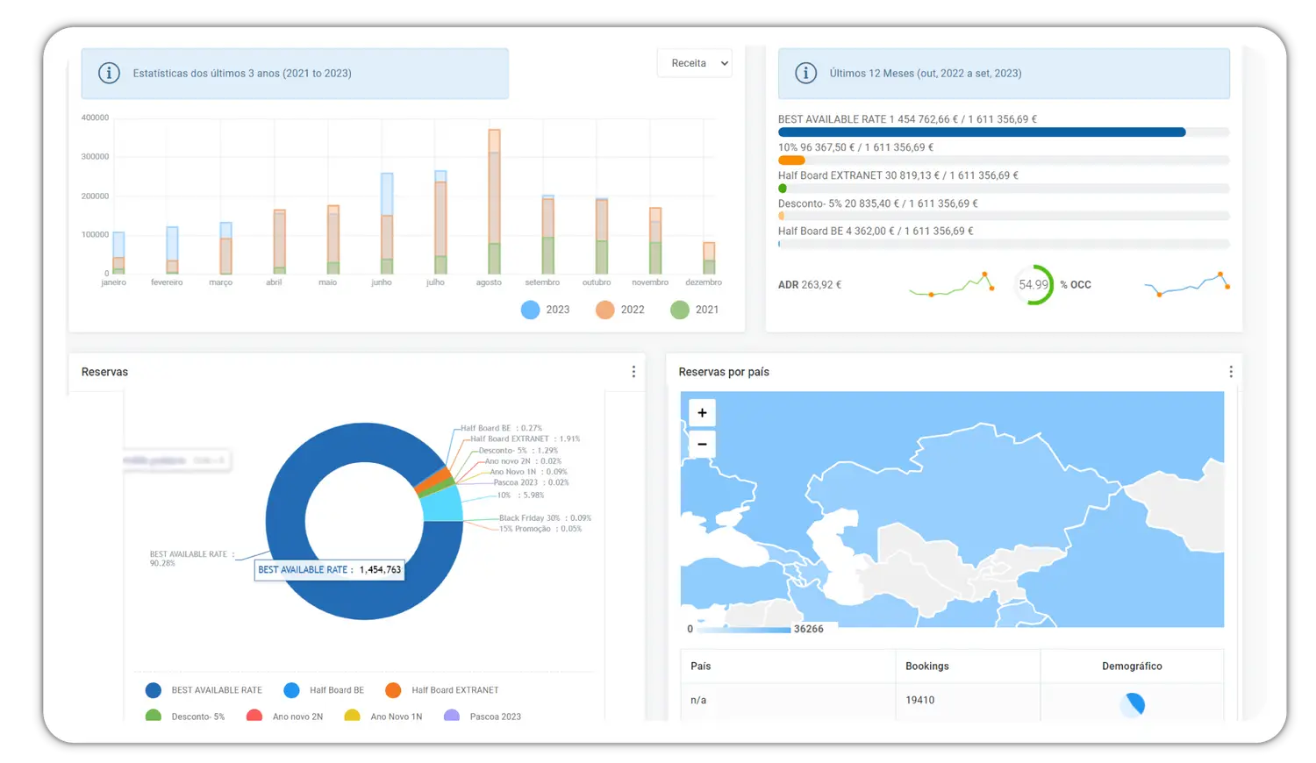The height and width of the screenshot is (763, 1316).
Task: Sort table by Bookings column header
Action: 926,667
